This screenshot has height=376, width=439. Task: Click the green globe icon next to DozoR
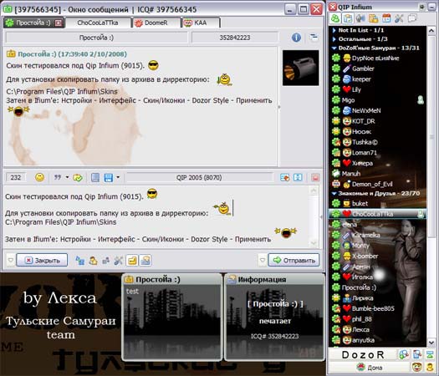(x=404, y=355)
